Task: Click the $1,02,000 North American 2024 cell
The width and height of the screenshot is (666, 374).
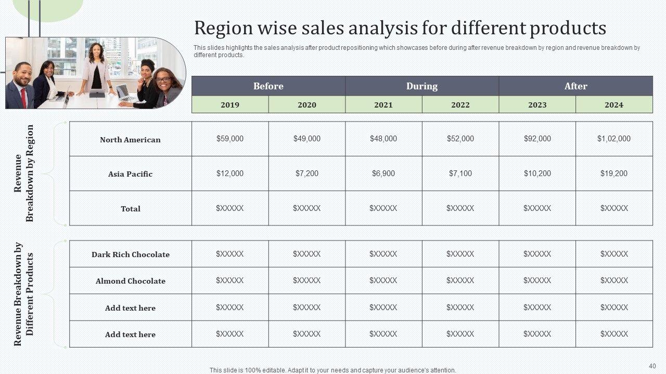Action: [x=614, y=139]
